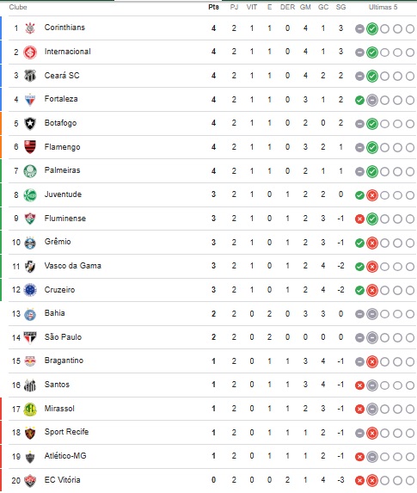
Task: Click the Últimas 5 column header
Action: [x=383, y=7]
